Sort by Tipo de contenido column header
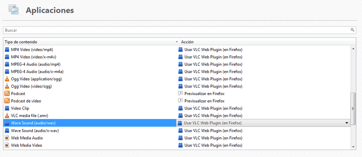The width and height of the screenshot is (362, 157). (91, 42)
